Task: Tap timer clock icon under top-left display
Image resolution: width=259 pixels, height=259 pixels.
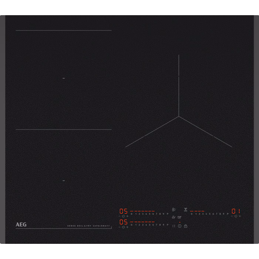Action: 123,216
